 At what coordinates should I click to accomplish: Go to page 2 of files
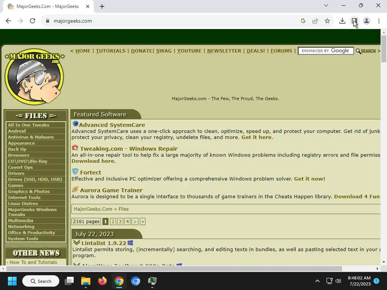pos(113,221)
